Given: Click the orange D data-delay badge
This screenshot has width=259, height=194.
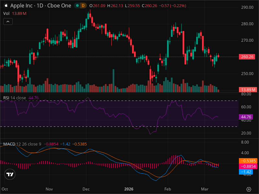Looking at the screenshot, I should (x=83, y=5).
